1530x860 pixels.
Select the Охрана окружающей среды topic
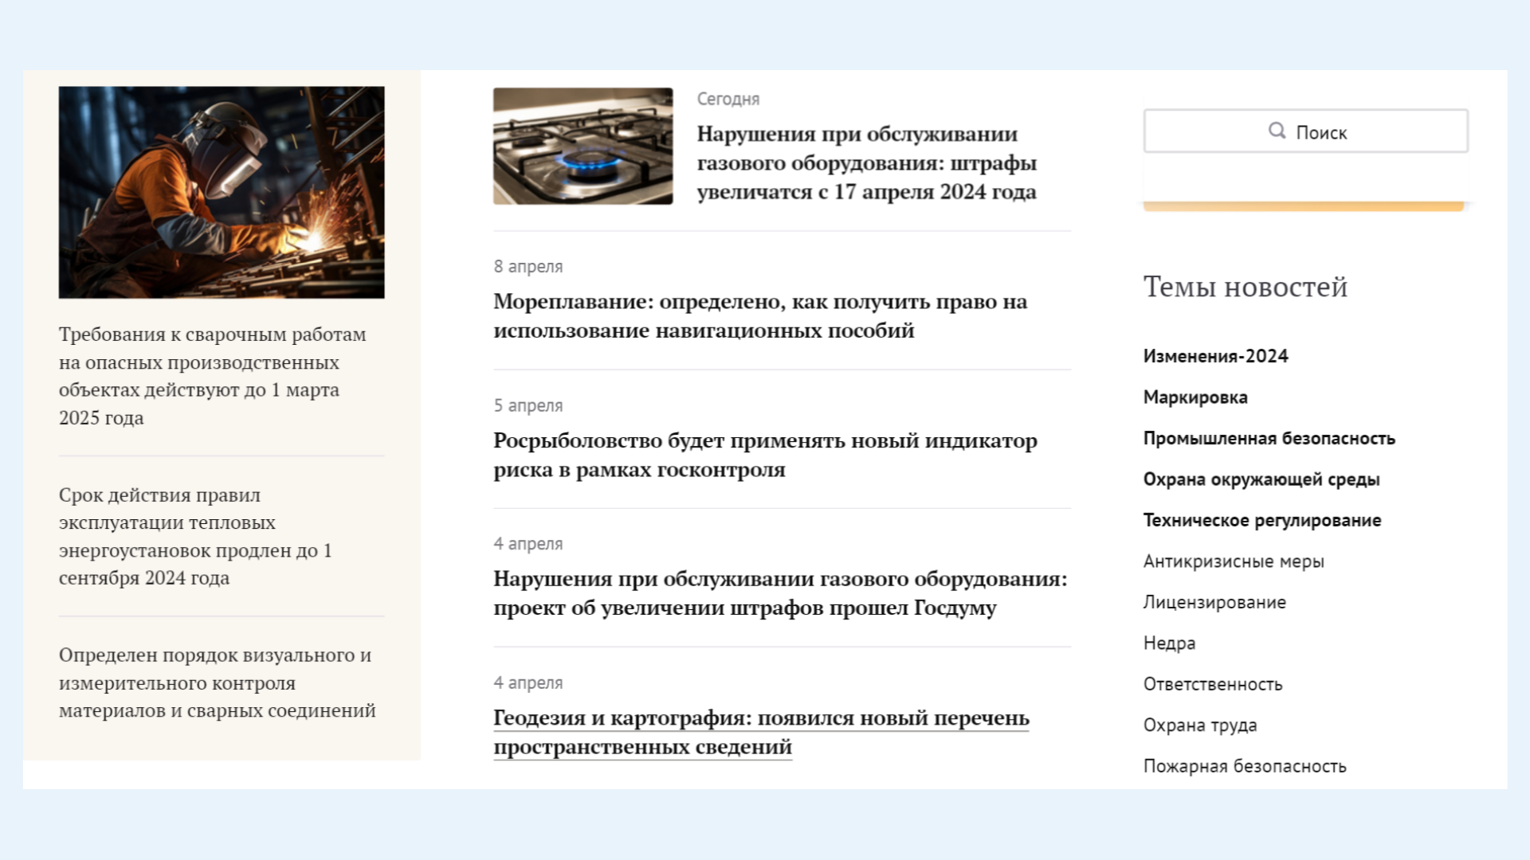pos(1261,479)
